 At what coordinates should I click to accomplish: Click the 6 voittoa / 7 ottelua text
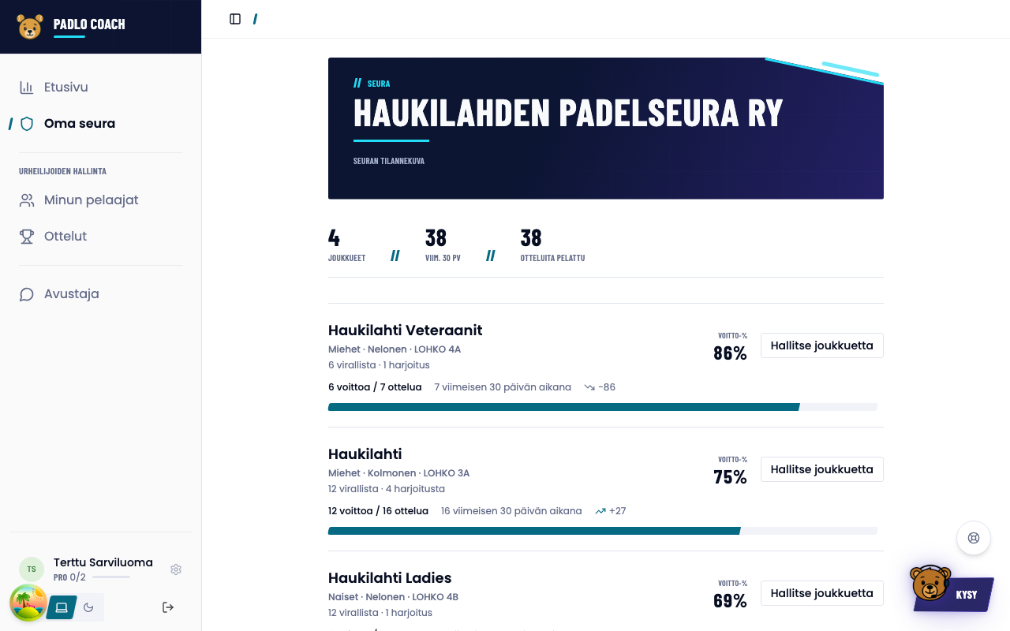click(x=375, y=387)
